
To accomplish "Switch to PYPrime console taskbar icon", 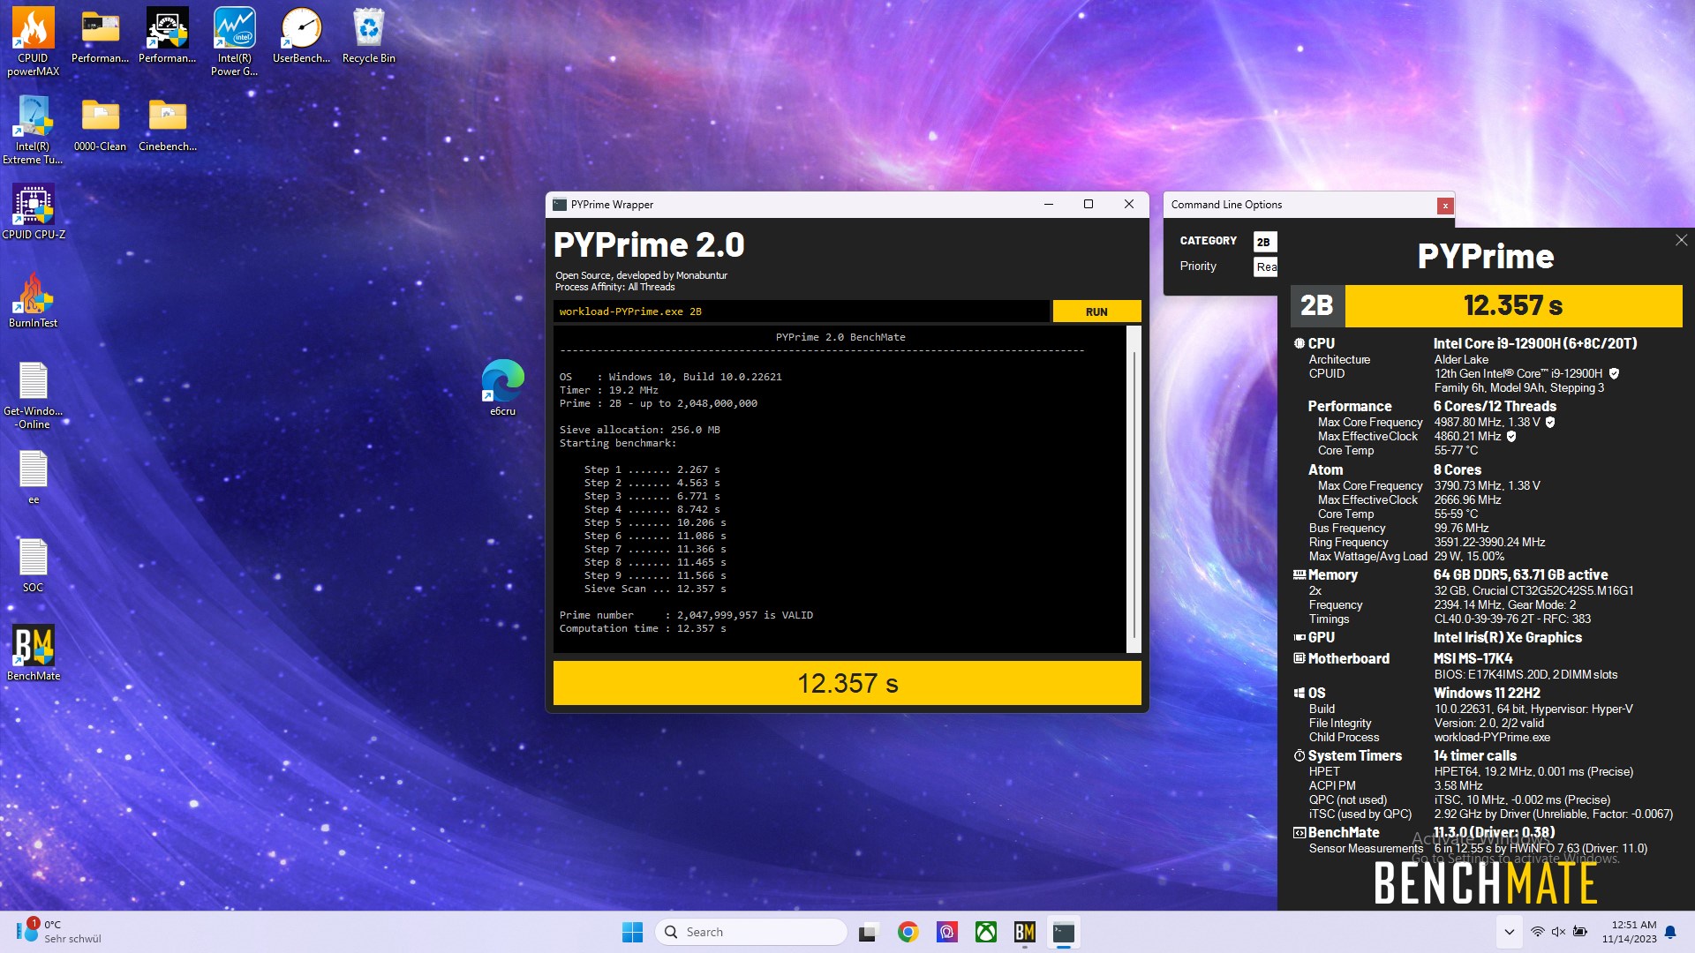I will pos(1064,932).
